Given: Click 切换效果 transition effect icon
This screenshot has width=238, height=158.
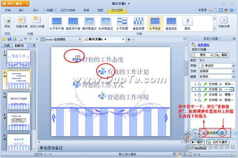Looking at the screenshot, I should coord(224,20).
